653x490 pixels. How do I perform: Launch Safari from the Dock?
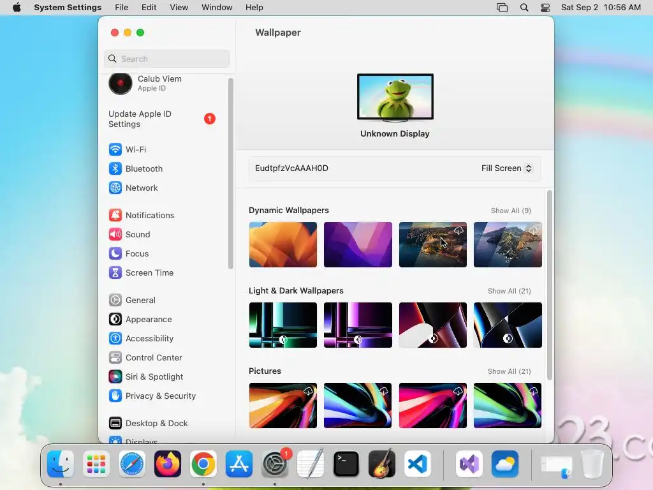[x=132, y=463]
